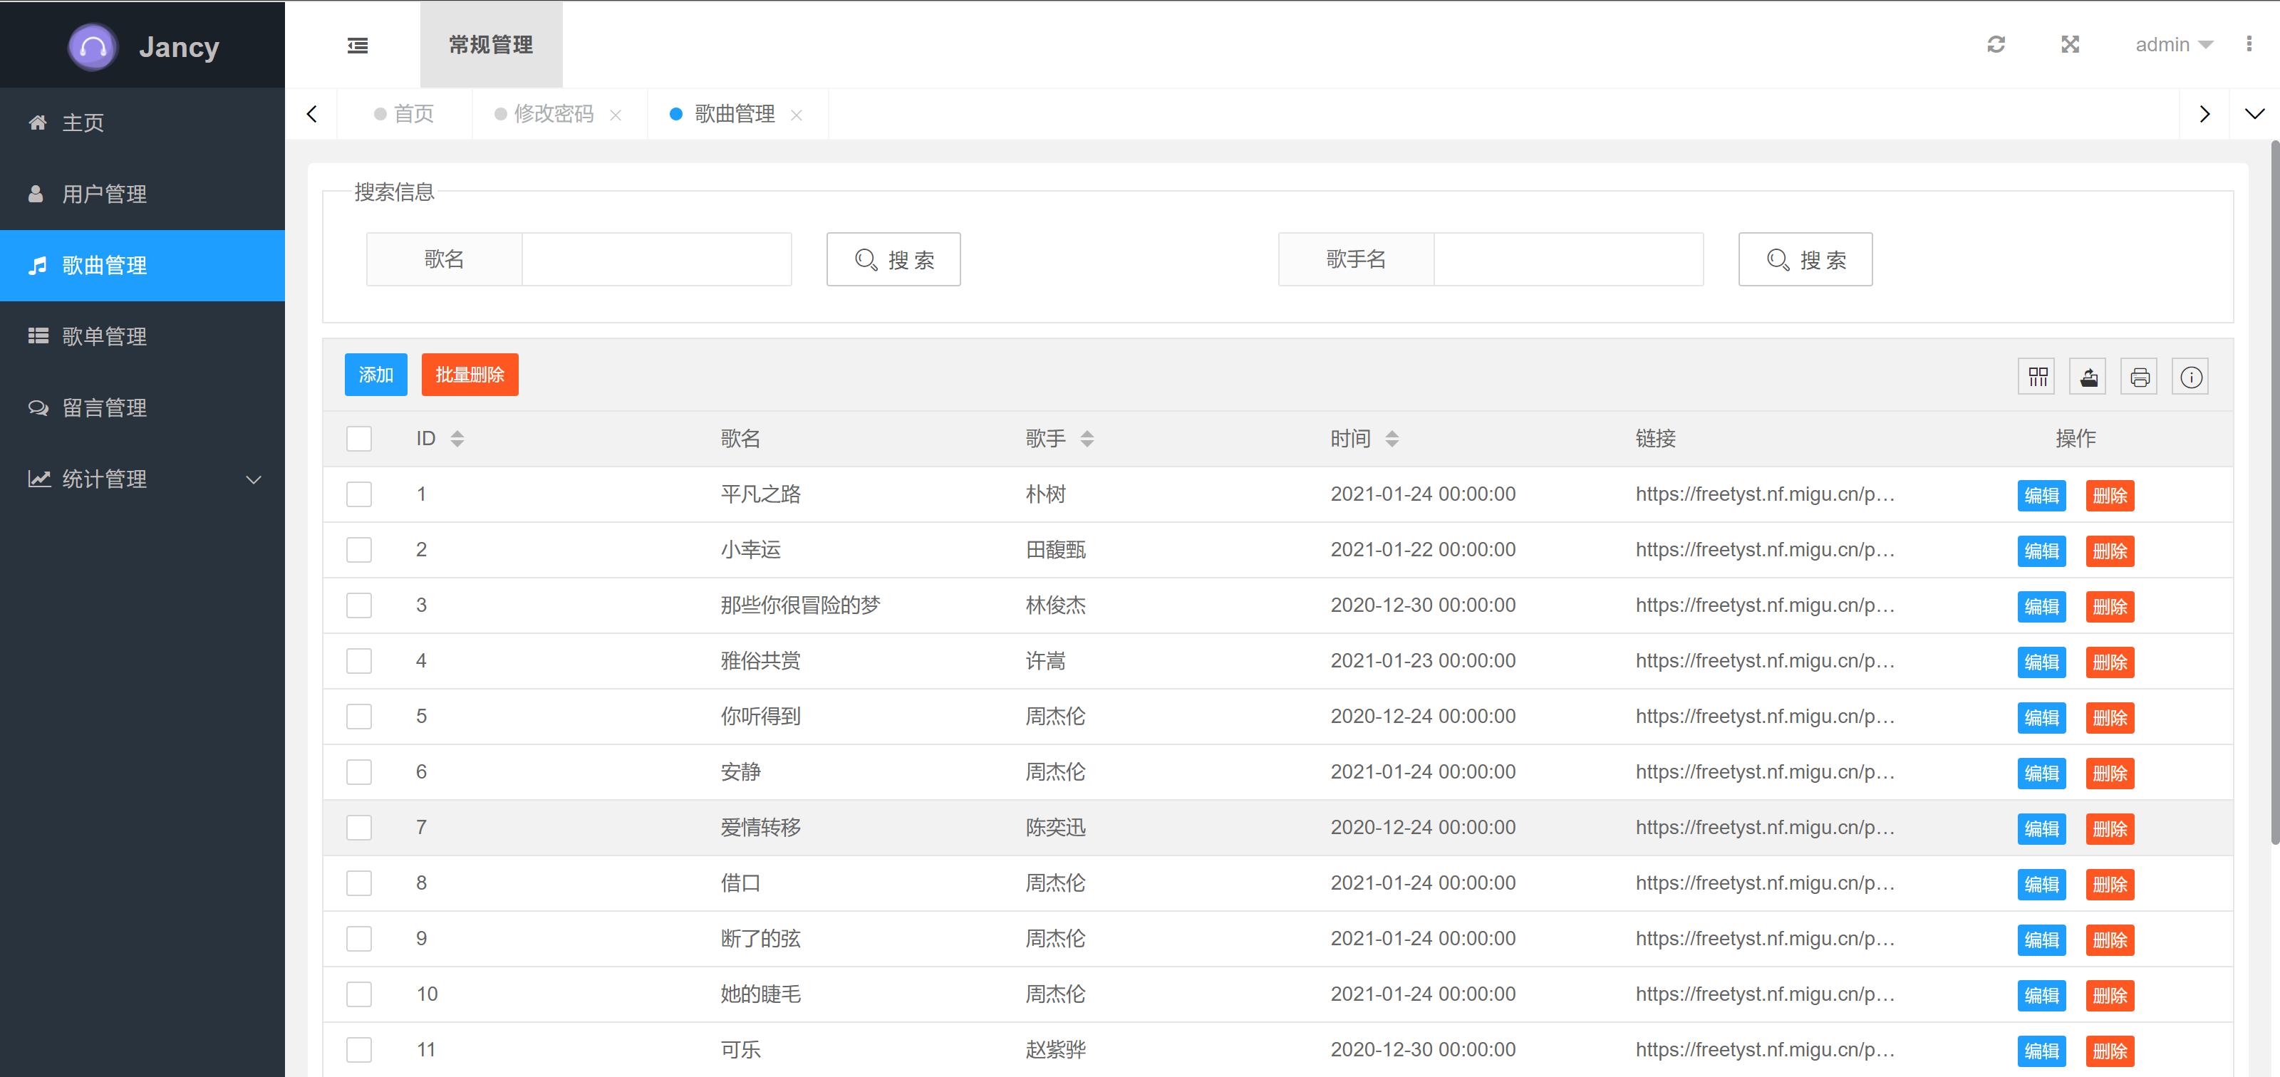
Task: Open the tab operations dropdown chevron
Action: click(x=2254, y=114)
